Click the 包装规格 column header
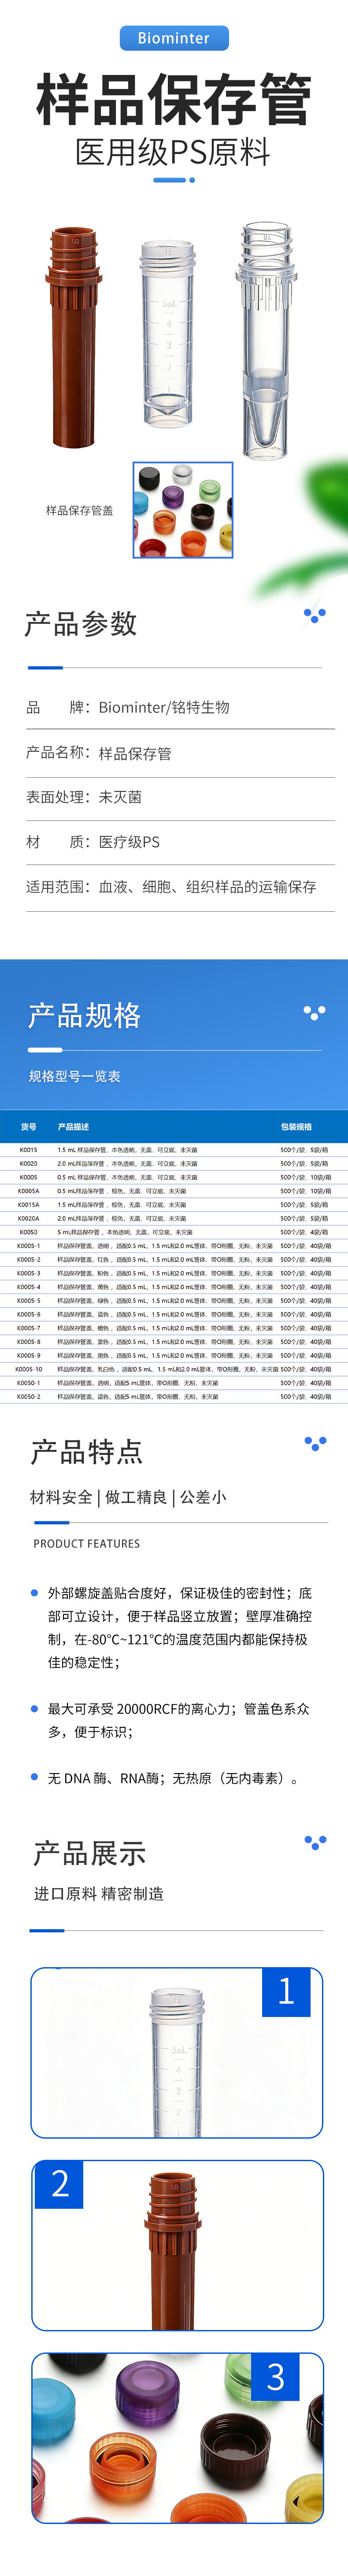Image resolution: width=348 pixels, height=2576 pixels. pos(296,1126)
